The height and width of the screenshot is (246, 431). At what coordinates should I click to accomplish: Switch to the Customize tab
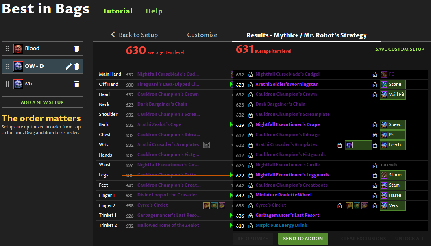(x=202, y=35)
